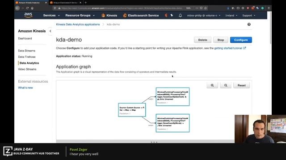The height and width of the screenshot is (160, 286).
Task: Click the help question mark icon
Action: tap(249, 24)
